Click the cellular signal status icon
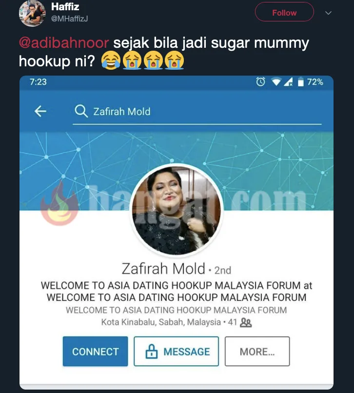The height and width of the screenshot is (393, 354). click(x=288, y=82)
